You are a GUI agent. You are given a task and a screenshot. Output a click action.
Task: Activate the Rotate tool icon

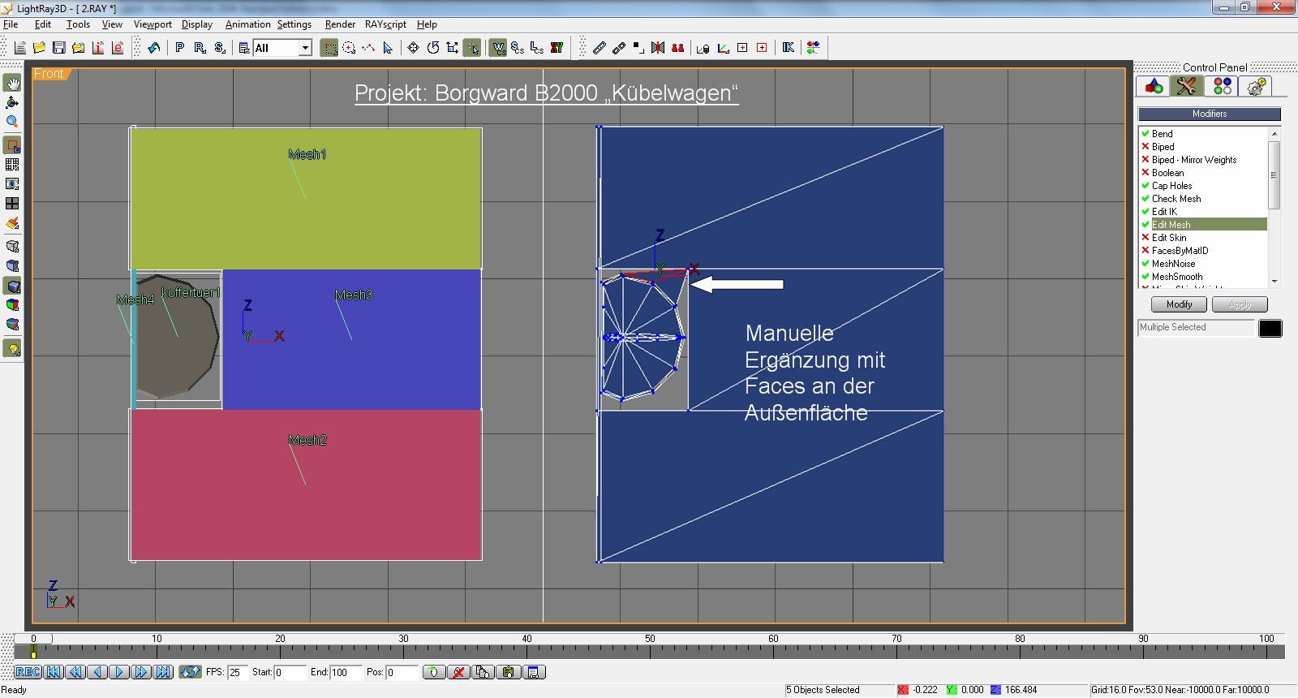(432, 48)
